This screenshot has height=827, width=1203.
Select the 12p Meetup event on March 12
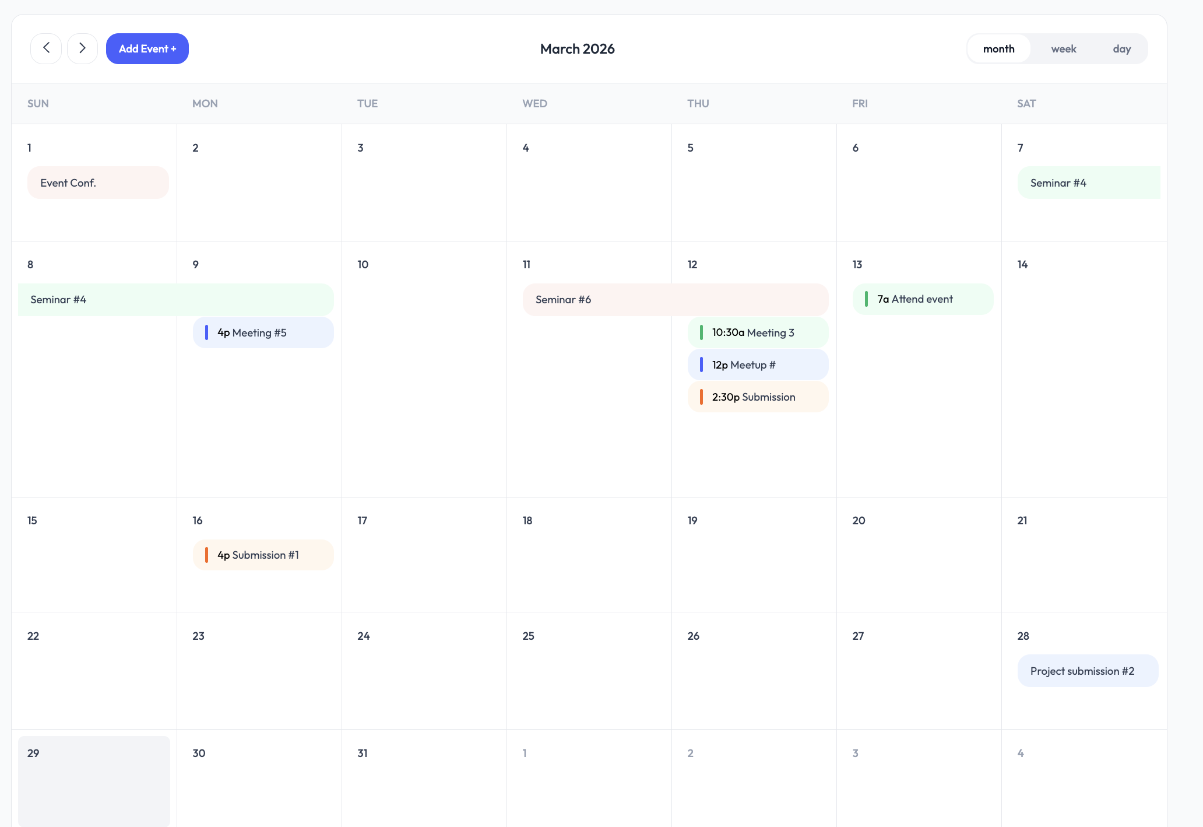pos(758,365)
